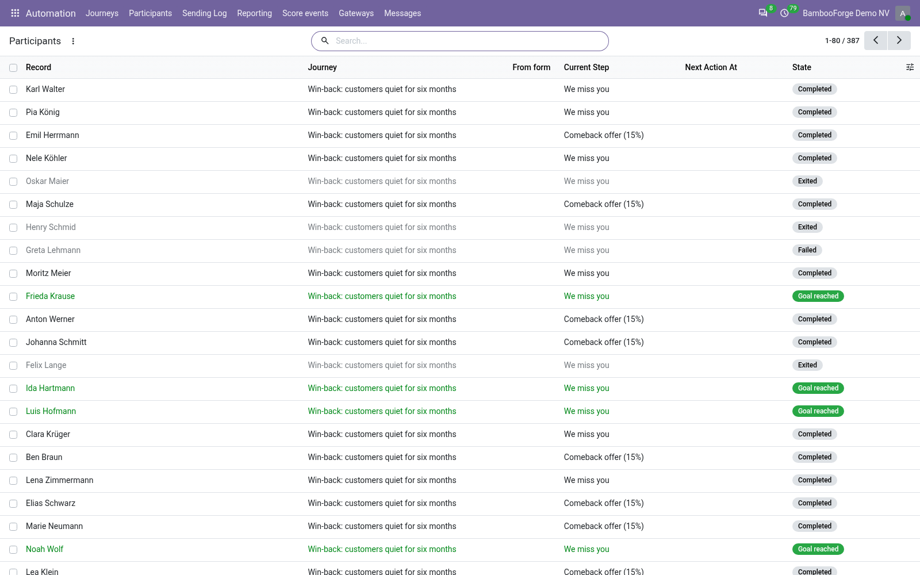Click Comeback offer (15%) for Ben Braun

[604, 457]
